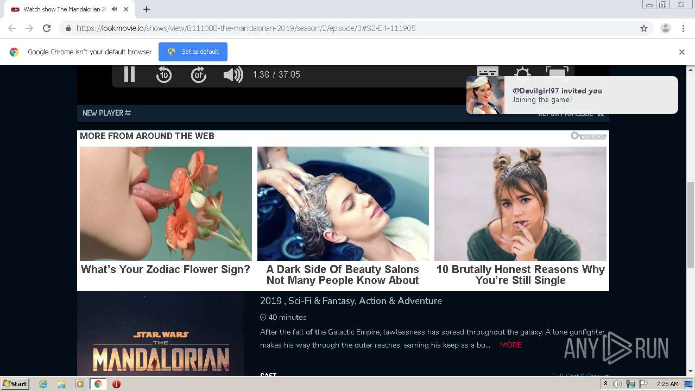Viewport: 695px width, 391px height.
Task: Open Action Center flag icon
Action: pos(643,384)
